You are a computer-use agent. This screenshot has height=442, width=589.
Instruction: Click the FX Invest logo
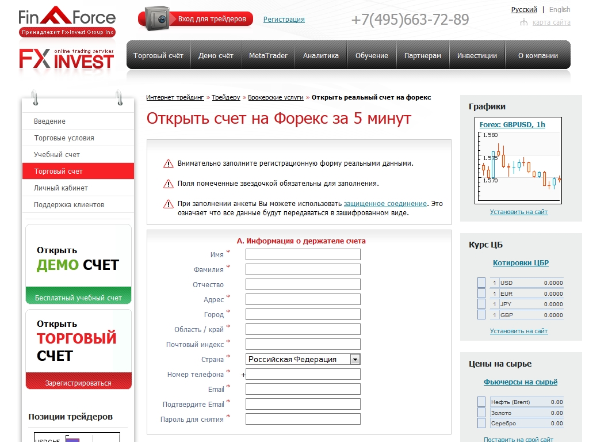click(67, 59)
